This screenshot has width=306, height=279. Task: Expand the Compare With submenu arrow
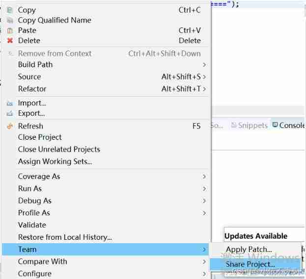[204, 262]
